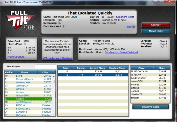The image size is (177, 122).
Task: Open the Cashier
Action: click(156, 25)
